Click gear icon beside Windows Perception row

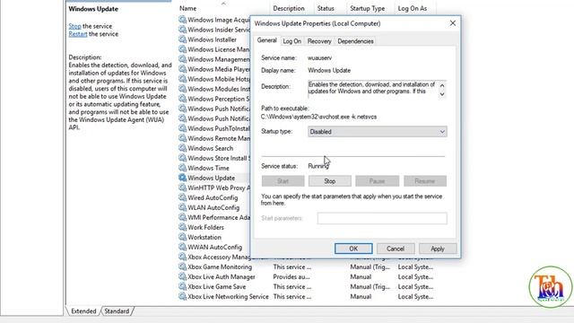[182, 99]
